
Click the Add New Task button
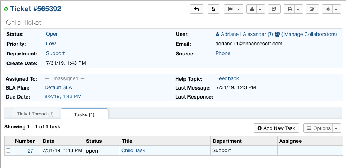276,128
